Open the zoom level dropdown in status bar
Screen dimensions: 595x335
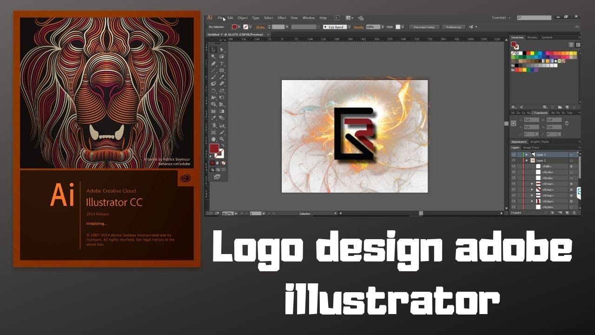coord(235,213)
